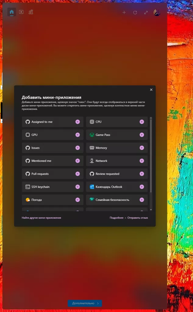Screen dimensions: 193x312
Task: Add the Network widget
Action: [x=141, y=161]
